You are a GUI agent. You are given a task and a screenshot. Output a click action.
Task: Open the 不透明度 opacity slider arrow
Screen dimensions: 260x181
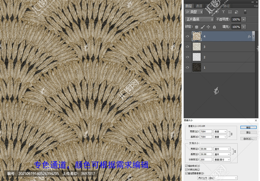(244, 19)
